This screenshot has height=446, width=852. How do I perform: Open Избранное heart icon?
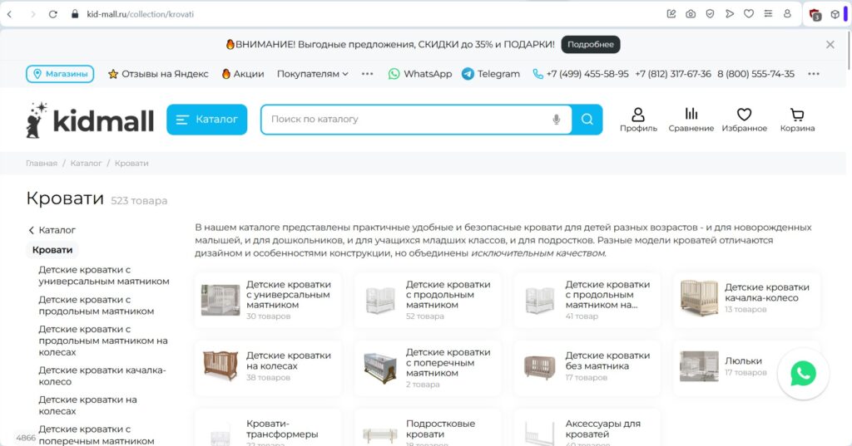[x=744, y=120]
